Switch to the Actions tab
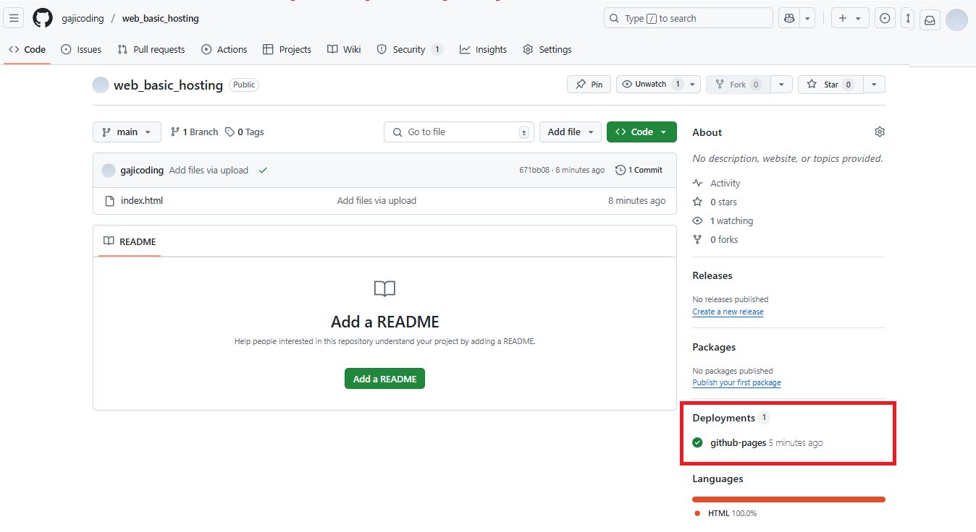The height and width of the screenshot is (532, 976). click(x=224, y=49)
